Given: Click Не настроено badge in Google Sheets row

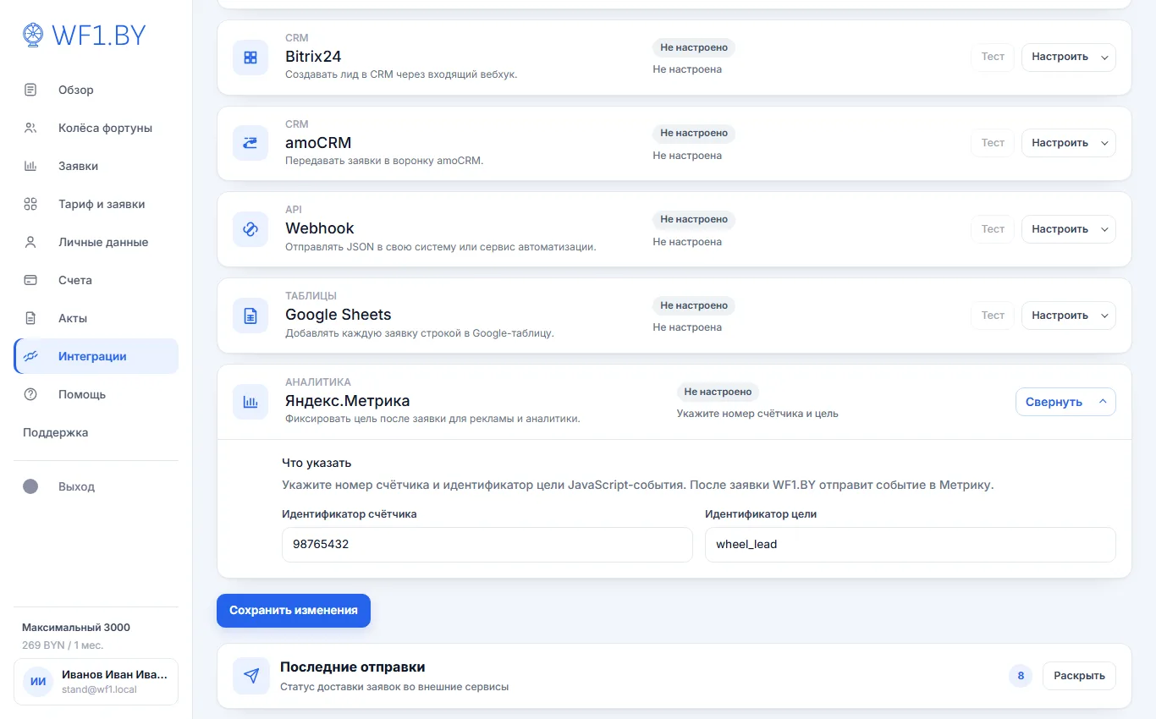Looking at the screenshot, I should 694,306.
